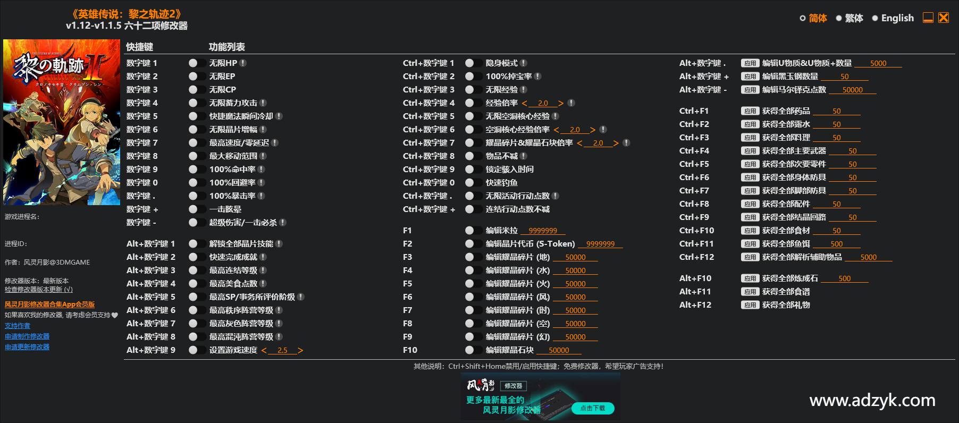Open 申请制作修改器 link

(x=27, y=336)
